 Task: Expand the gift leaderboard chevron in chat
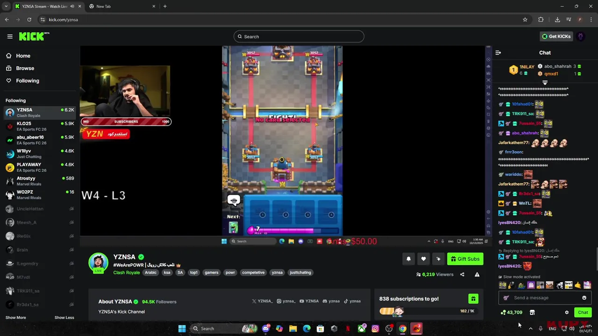point(545,83)
